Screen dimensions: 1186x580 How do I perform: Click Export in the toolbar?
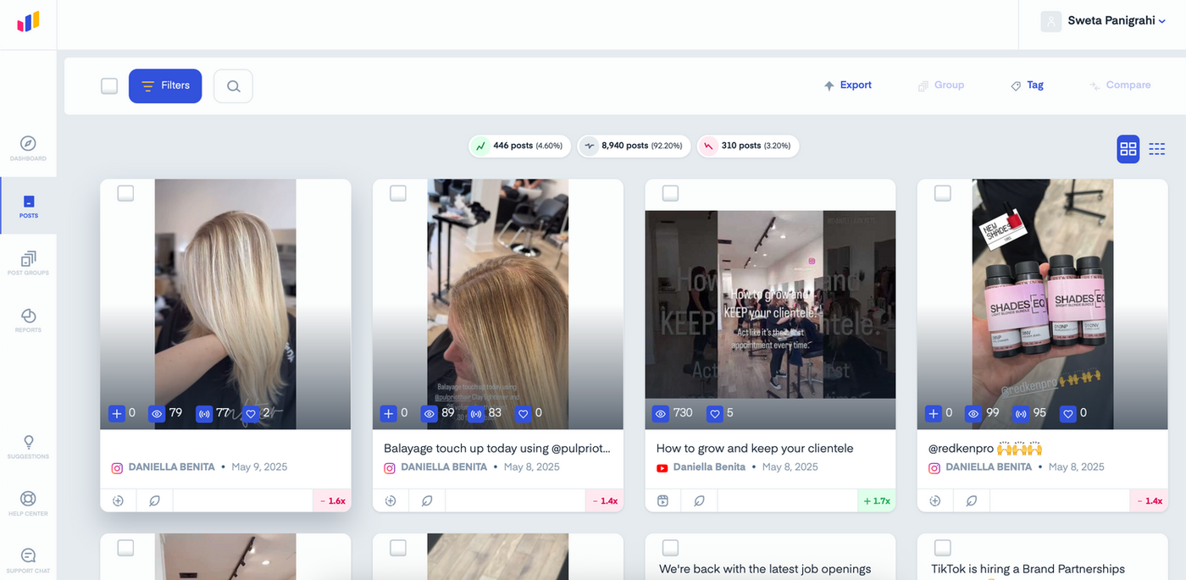[x=848, y=86]
